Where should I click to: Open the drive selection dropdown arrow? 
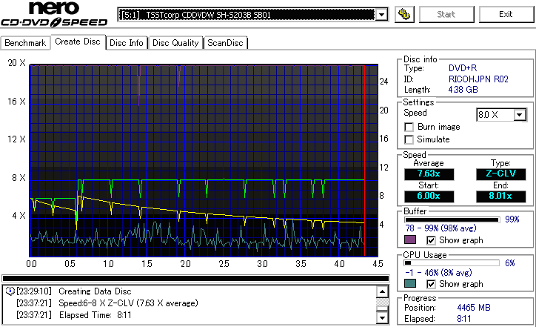(381, 15)
